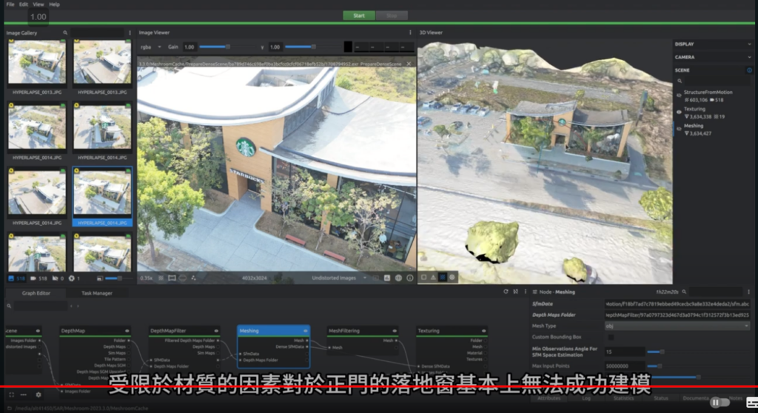Click the image metadata icon beside the globe

click(386, 278)
